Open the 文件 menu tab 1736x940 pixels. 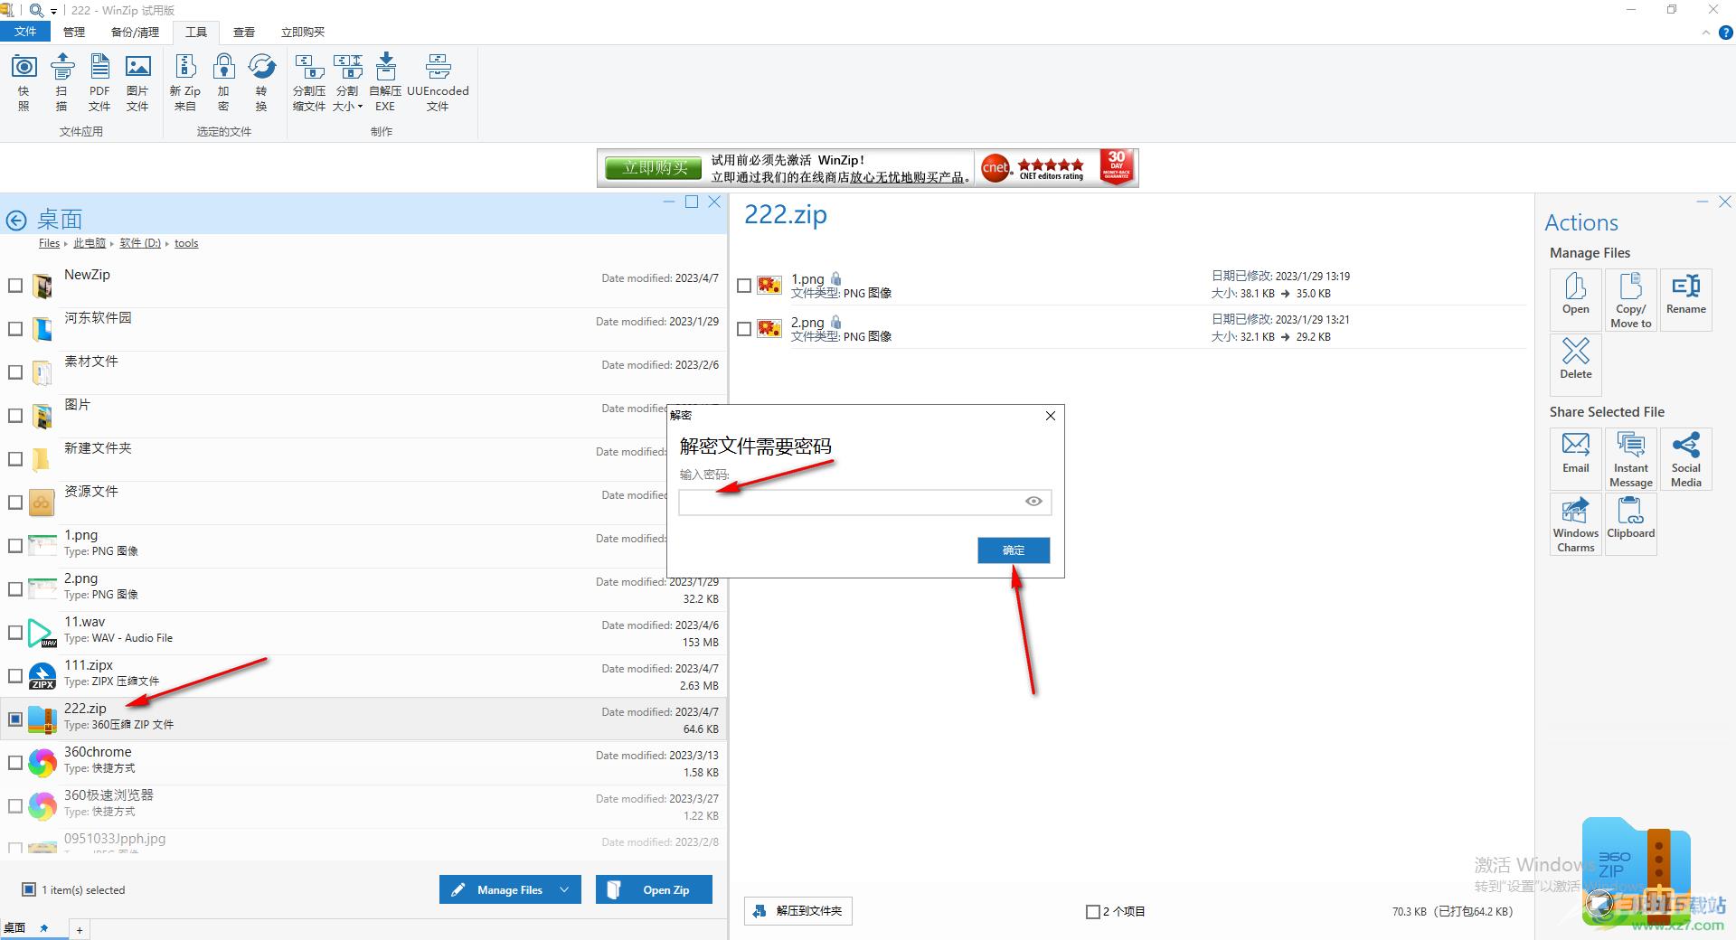(25, 32)
